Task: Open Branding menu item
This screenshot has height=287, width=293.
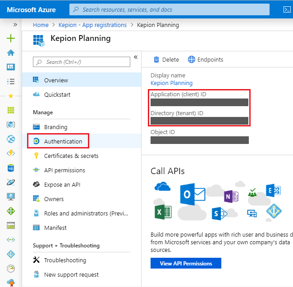Action: point(82,127)
